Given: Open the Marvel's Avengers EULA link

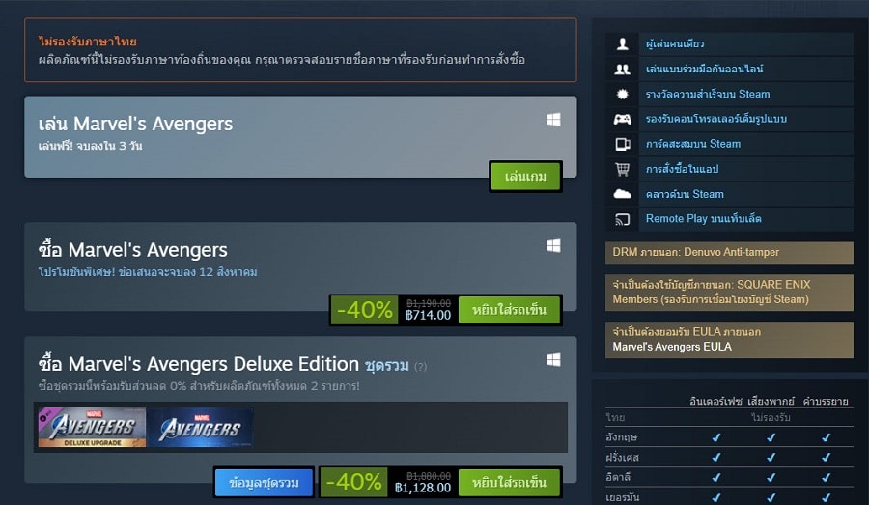Looking at the screenshot, I should pyautogui.click(x=672, y=347).
